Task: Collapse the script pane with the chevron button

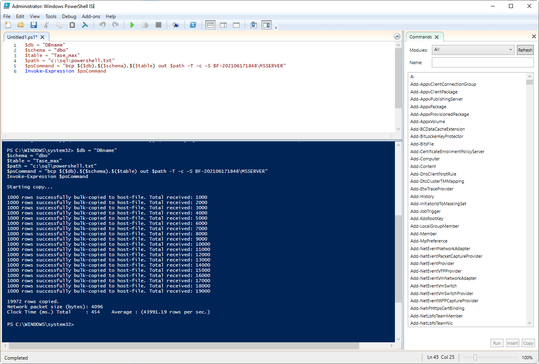Action: pos(397,36)
